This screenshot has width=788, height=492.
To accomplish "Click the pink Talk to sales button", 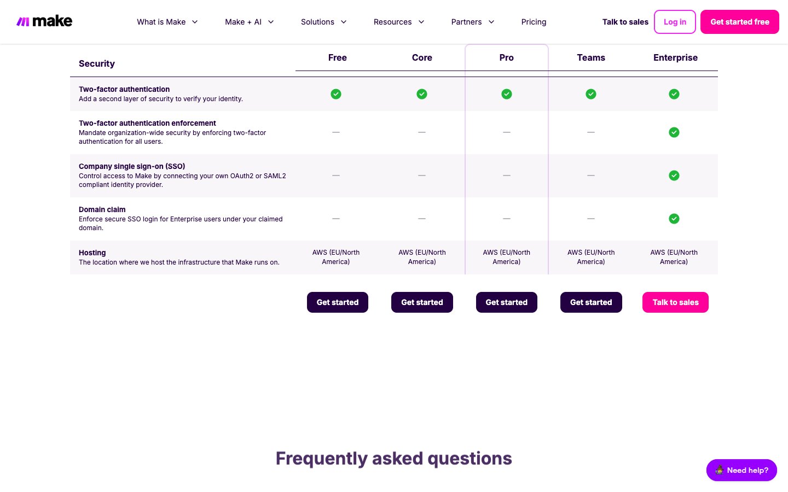I will click(x=675, y=302).
